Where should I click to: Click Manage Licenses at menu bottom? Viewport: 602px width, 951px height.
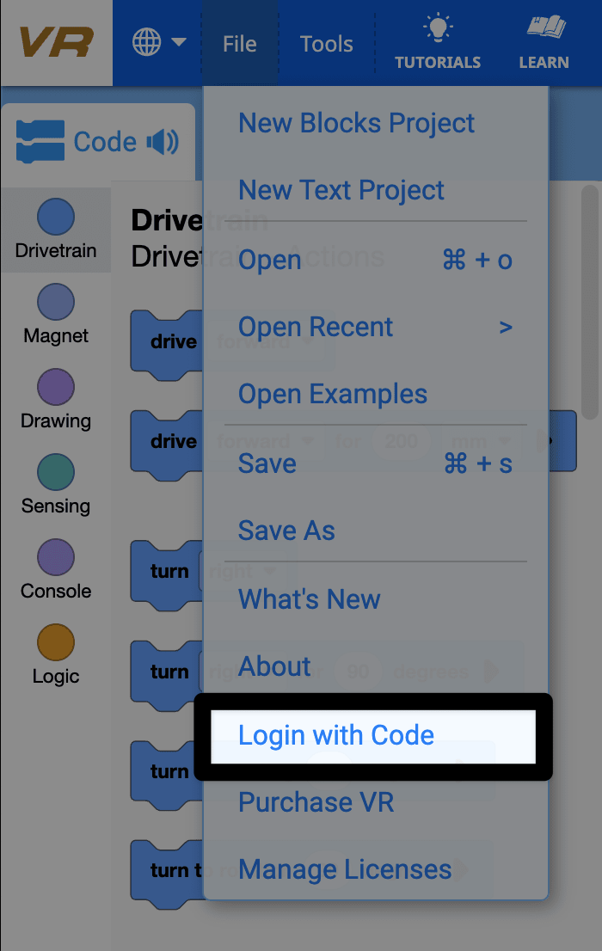(x=344, y=870)
